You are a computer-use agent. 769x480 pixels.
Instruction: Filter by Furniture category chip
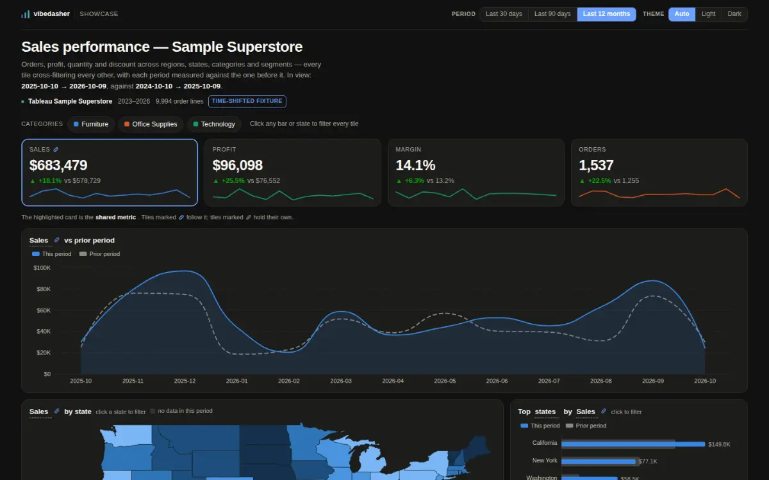(91, 124)
